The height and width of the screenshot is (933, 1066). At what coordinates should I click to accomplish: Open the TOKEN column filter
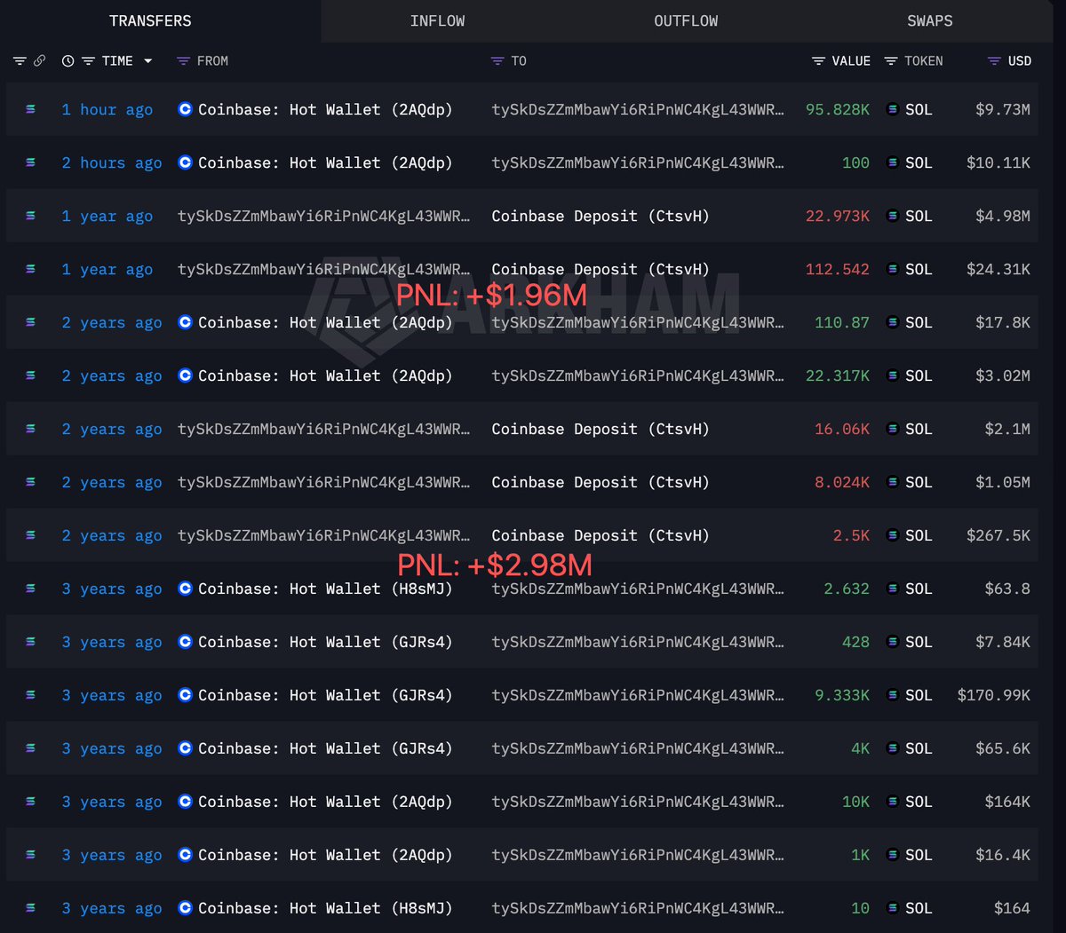click(x=891, y=61)
